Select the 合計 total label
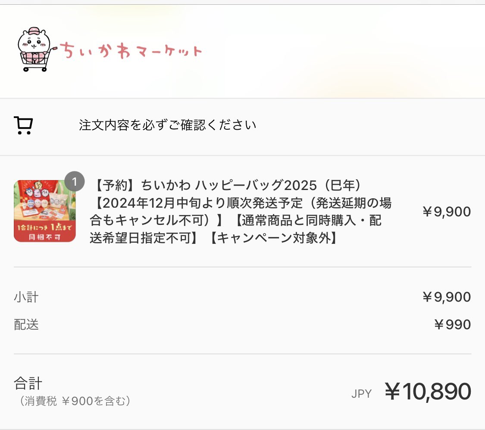 (28, 383)
